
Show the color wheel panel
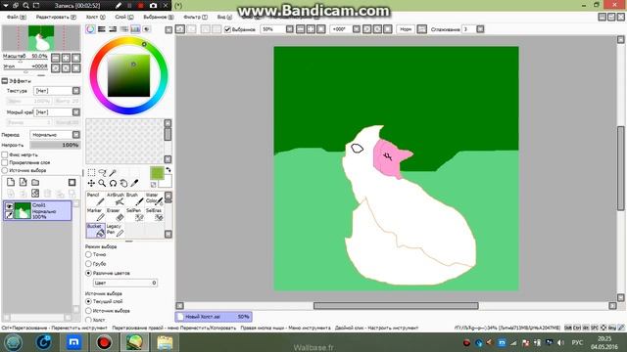tap(90, 29)
